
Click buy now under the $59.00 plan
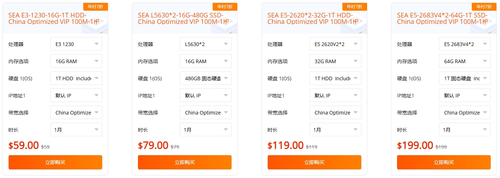pos(55,162)
